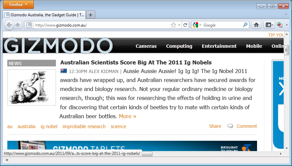The height and width of the screenshot is (166, 292).
Task: Click the NEWS category label
Action: [32, 63]
